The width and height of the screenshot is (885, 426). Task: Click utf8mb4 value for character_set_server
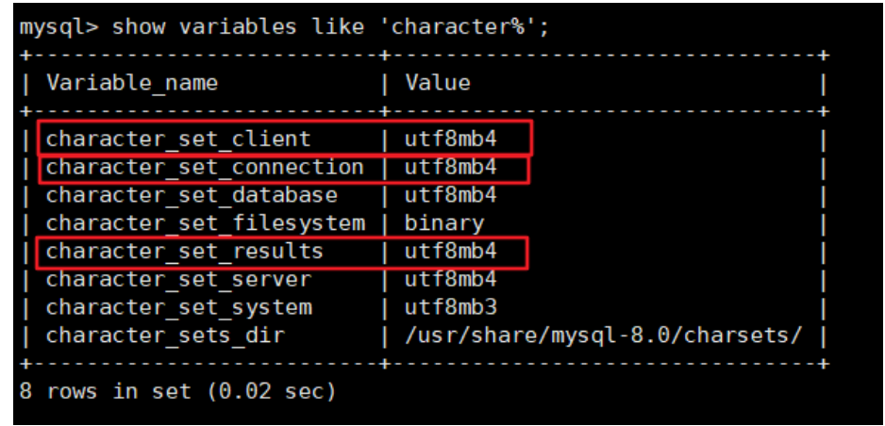coord(450,279)
